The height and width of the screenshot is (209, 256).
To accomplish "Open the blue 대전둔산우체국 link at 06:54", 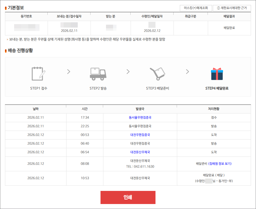I will 140,152.
